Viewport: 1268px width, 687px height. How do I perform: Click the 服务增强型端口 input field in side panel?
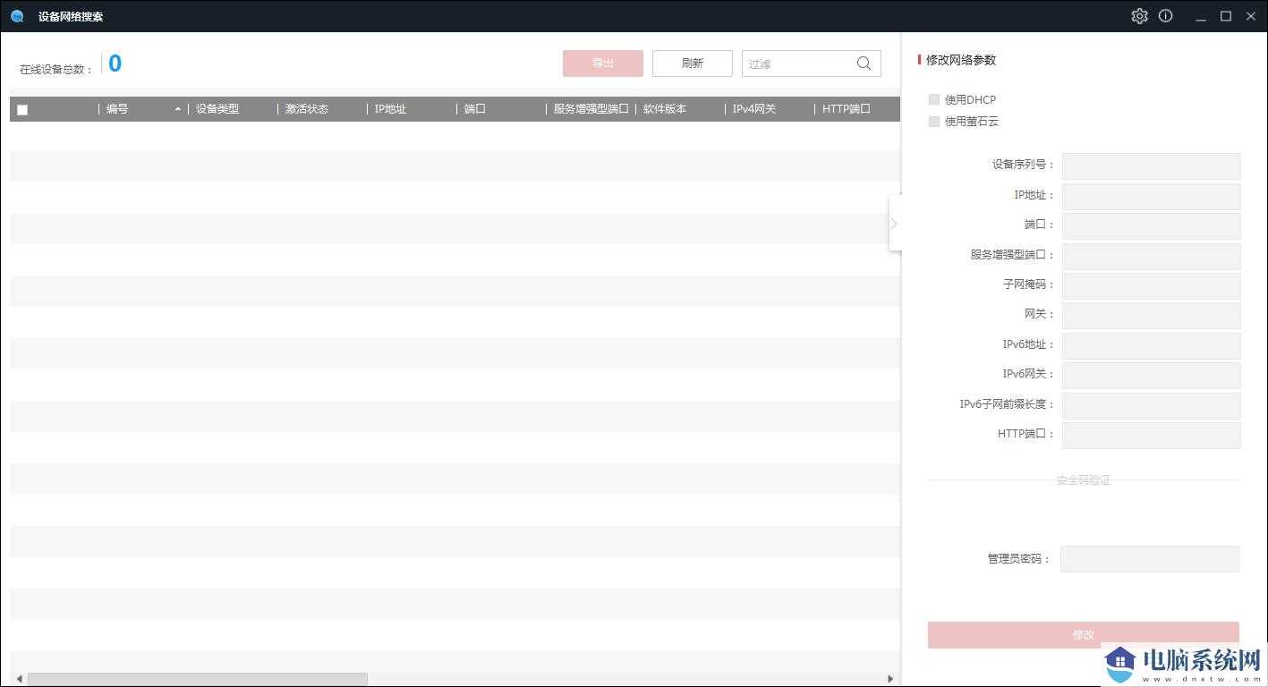pos(1151,256)
